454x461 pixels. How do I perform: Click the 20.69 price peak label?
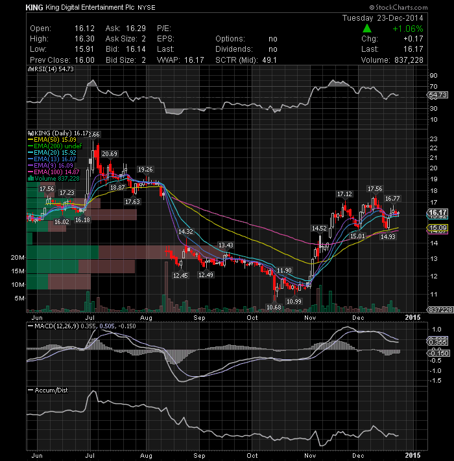point(109,153)
